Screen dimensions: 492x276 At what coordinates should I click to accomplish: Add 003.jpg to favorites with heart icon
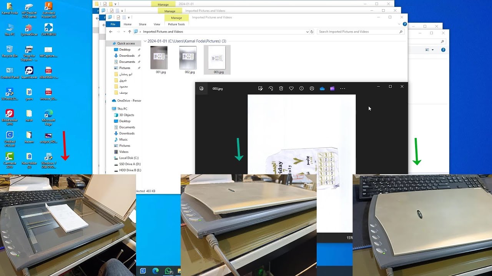291,89
